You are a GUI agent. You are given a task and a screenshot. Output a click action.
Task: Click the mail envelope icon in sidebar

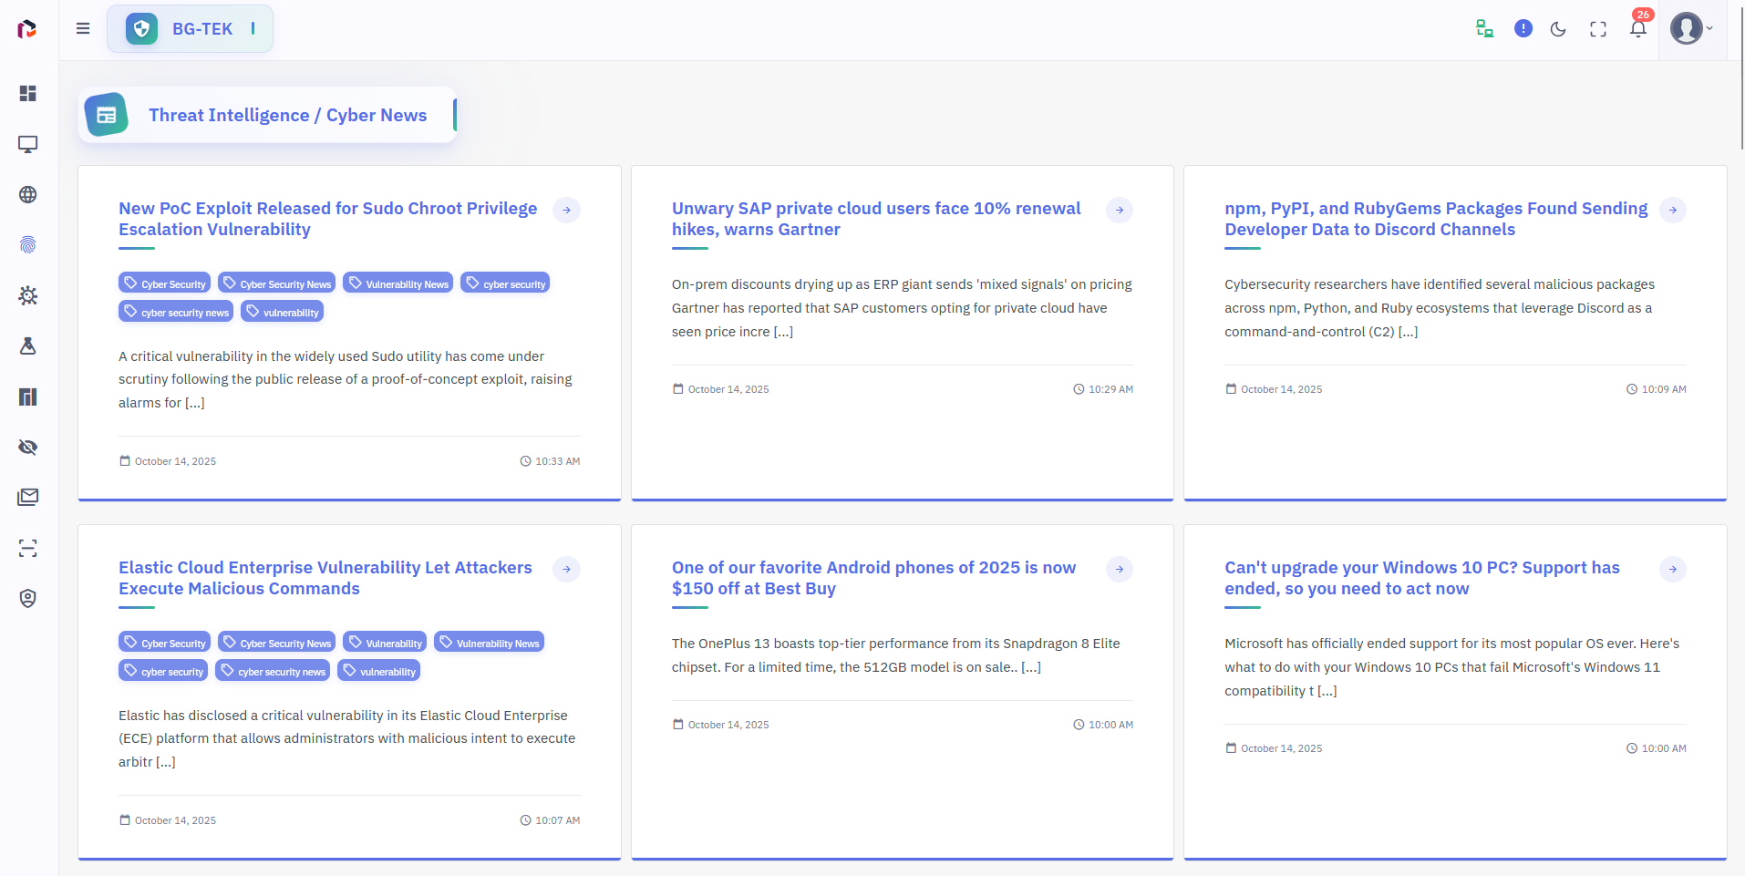tap(28, 498)
